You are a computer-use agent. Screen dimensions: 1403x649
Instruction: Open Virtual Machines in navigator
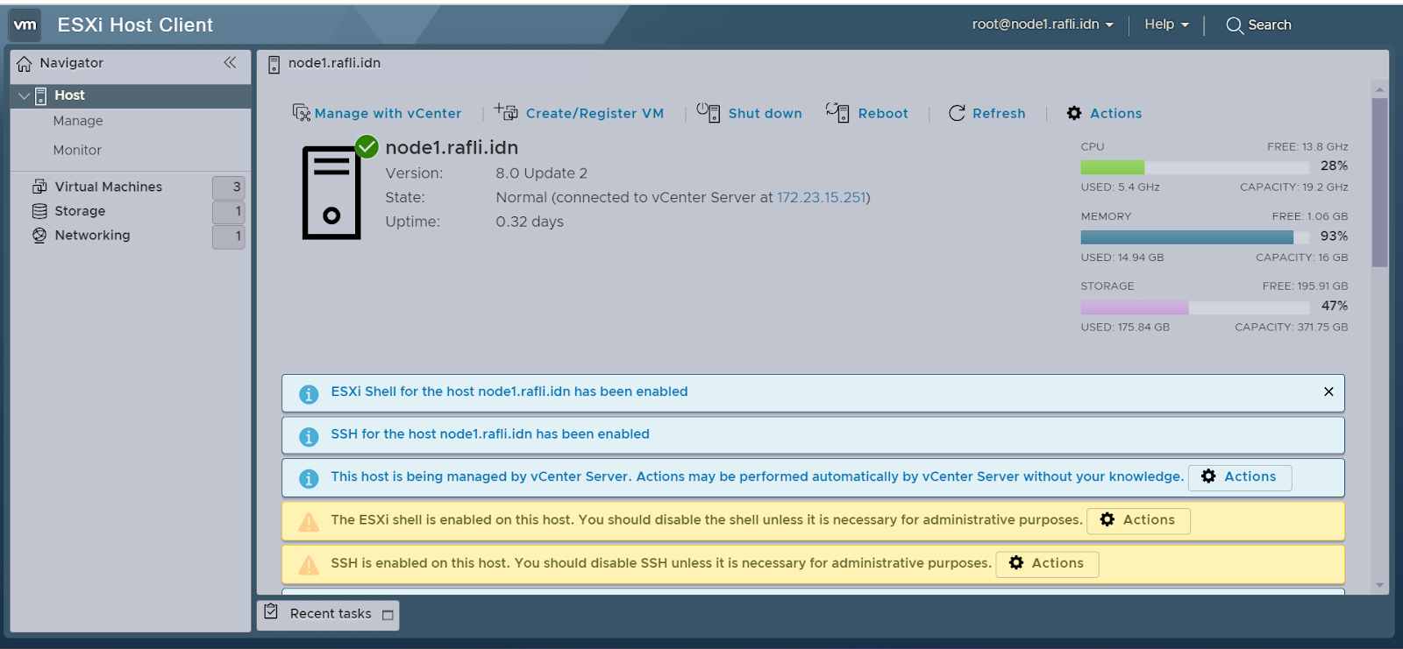(x=109, y=187)
